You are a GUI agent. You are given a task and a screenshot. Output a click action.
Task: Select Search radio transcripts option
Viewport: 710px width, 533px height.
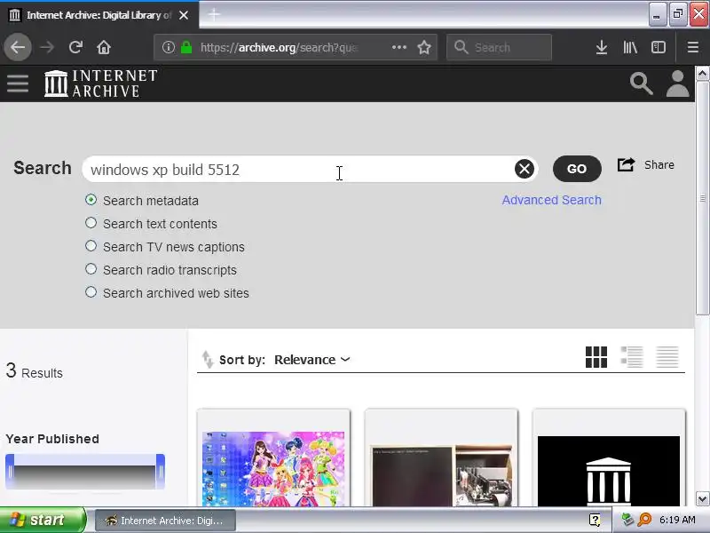pos(91,269)
